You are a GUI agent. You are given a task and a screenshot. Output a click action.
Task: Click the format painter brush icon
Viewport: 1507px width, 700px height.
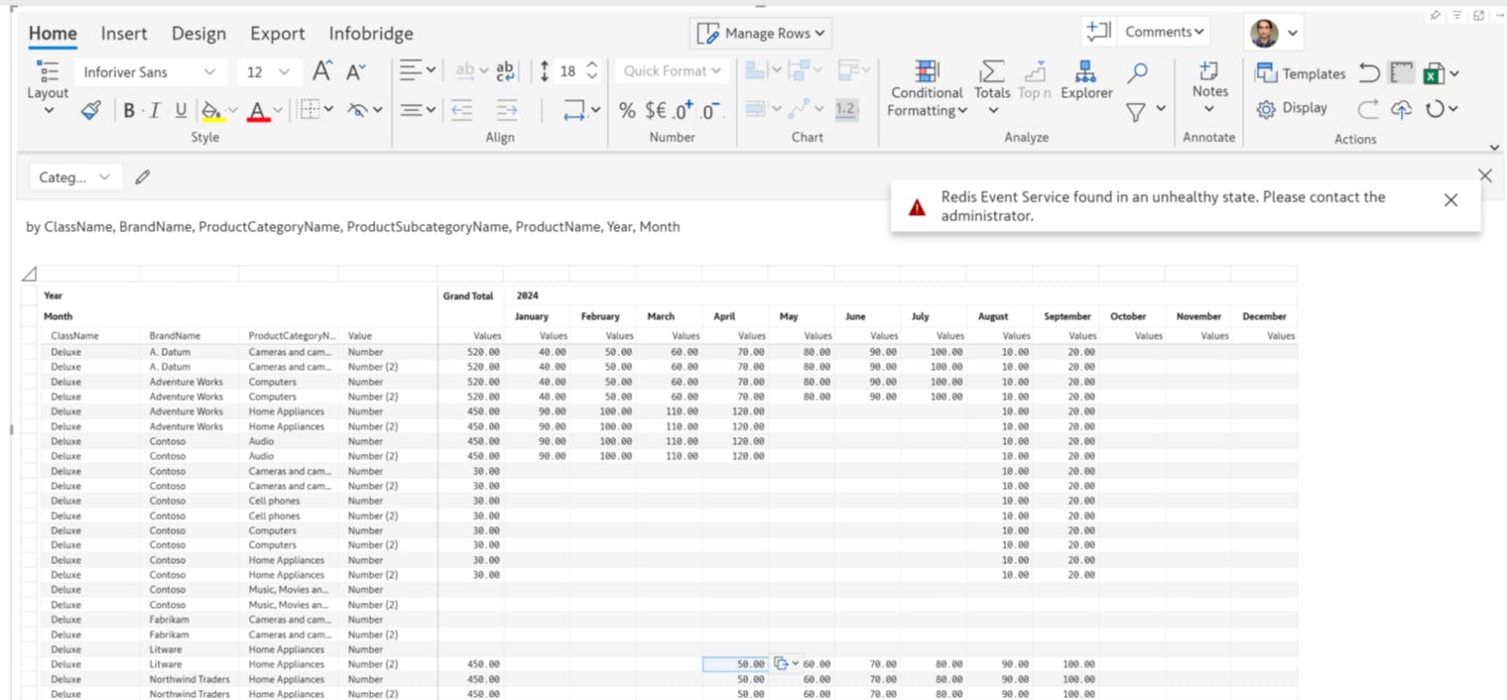pos(90,110)
